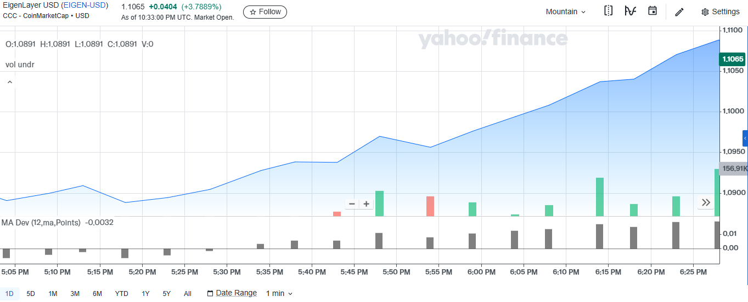Image resolution: width=748 pixels, height=302 pixels.
Task: Click the tall green volume bar near 6:15 PM
Action: point(600,197)
